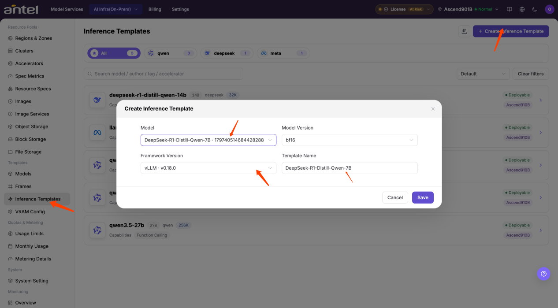Open the user avatar menu
558x308 pixels.
[549, 9]
